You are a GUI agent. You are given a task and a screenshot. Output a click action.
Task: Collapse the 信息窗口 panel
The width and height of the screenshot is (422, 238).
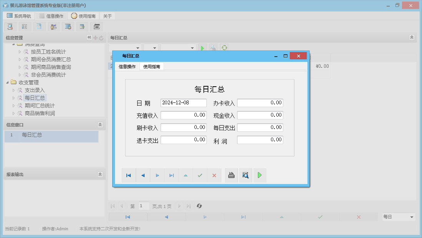(100, 124)
